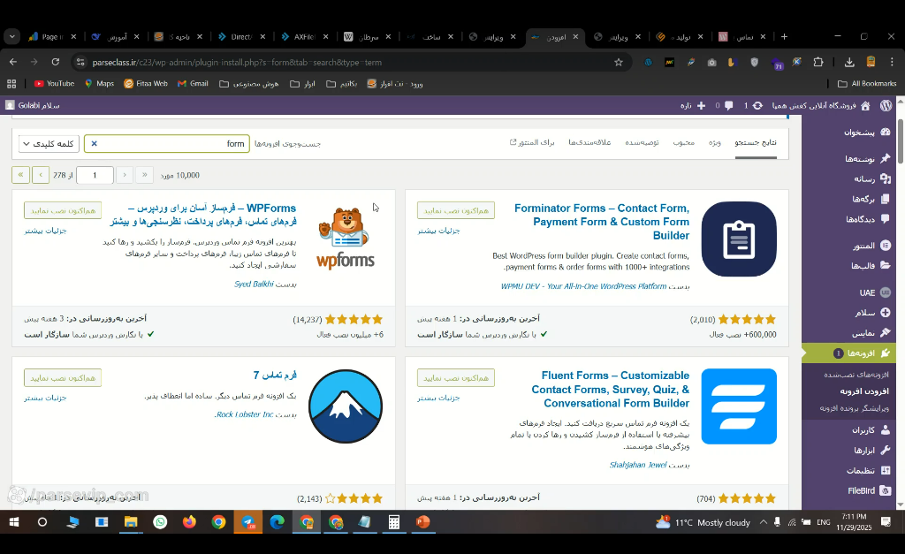Click the Fluent Forms plugin title
This screenshot has width=905, height=554.
tap(610, 389)
